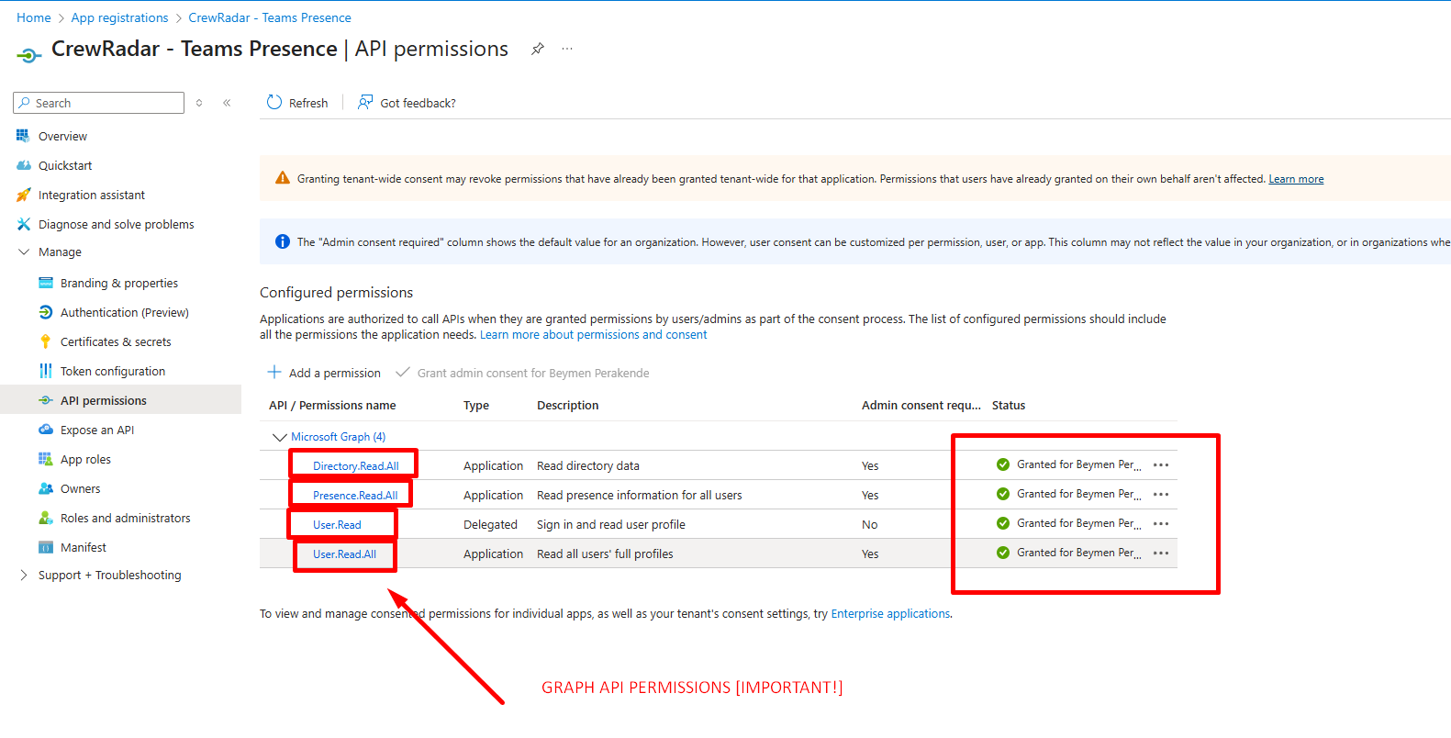Screen dimensions: 1451x738
Task: Open the ellipsis menu for Presence.Read.All row
Action: [x=1161, y=494]
